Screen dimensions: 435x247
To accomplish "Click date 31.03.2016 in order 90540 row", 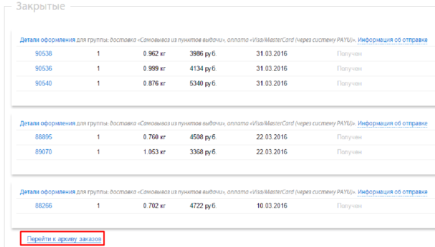I will [x=272, y=83].
